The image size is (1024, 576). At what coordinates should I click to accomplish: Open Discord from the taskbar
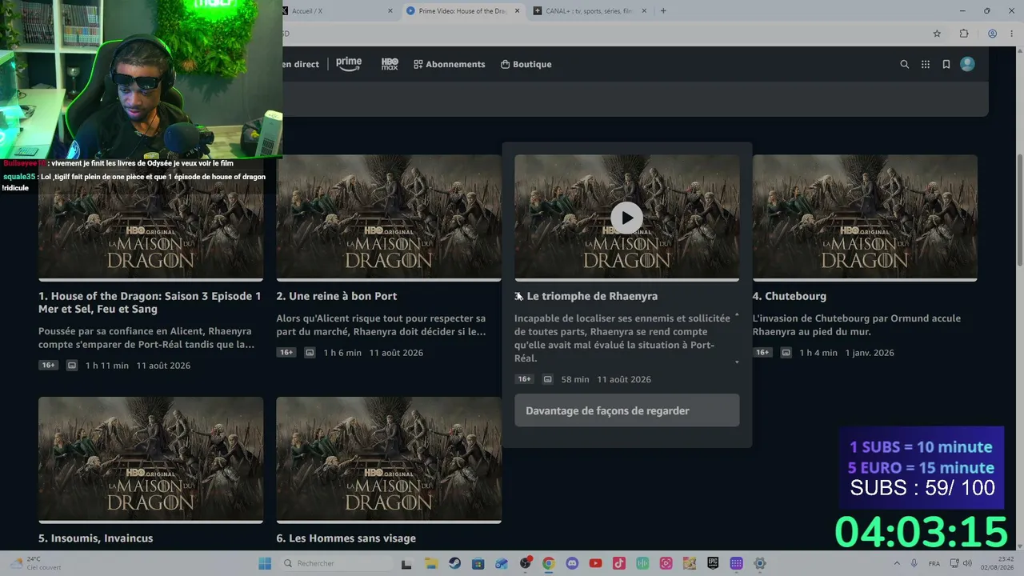click(x=572, y=563)
